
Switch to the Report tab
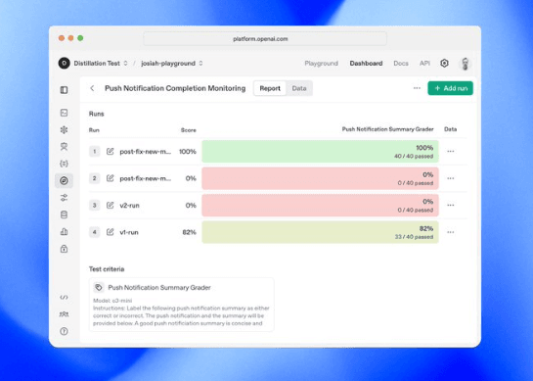click(270, 88)
